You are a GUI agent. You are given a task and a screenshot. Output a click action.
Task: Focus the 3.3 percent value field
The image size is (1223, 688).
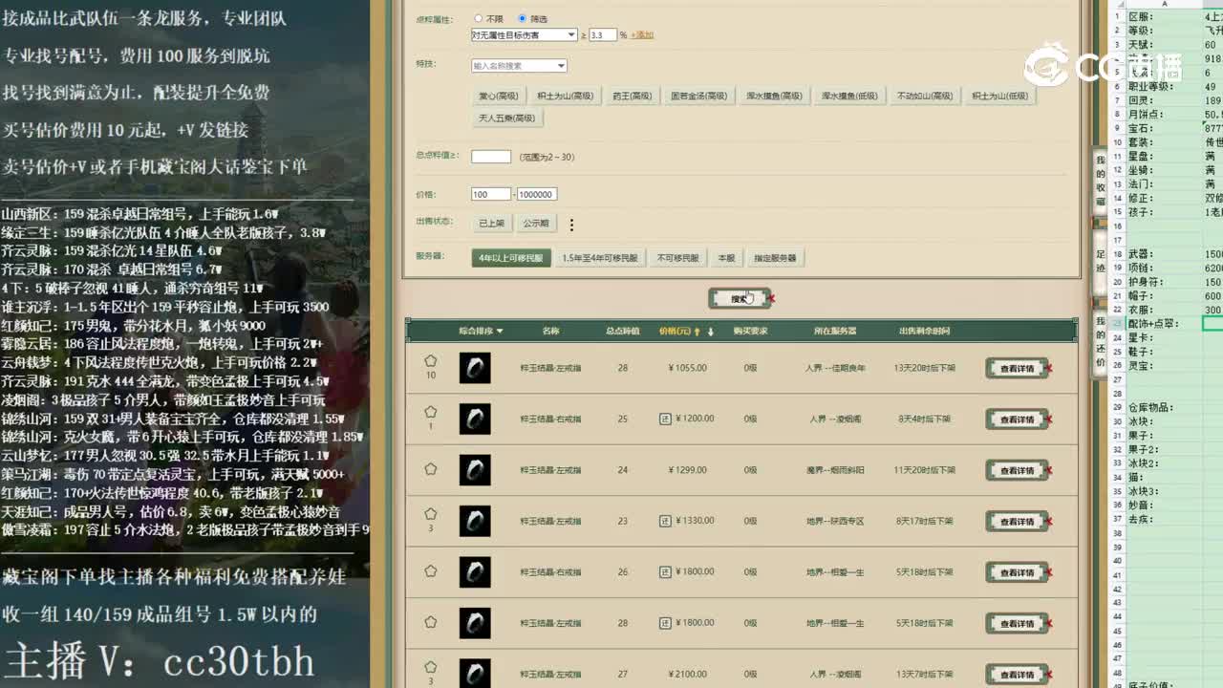(x=603, y=35)
